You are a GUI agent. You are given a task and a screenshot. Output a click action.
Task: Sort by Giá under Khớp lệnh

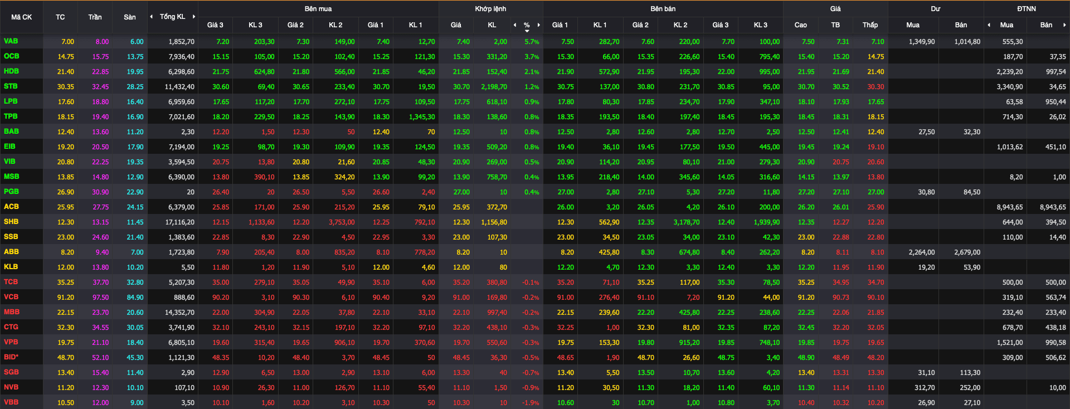click(x=456, y=25)
